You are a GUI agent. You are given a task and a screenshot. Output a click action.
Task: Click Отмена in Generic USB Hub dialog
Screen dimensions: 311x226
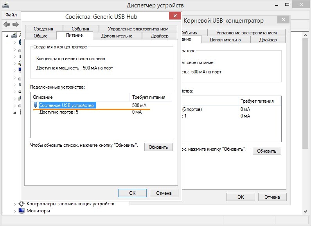click(x=164, y=193)
